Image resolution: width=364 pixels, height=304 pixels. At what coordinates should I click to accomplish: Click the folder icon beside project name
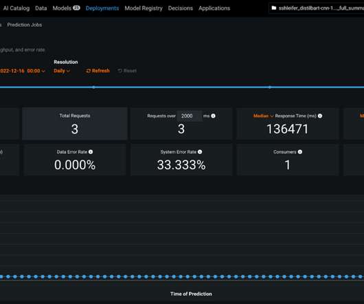pos(274,8)
